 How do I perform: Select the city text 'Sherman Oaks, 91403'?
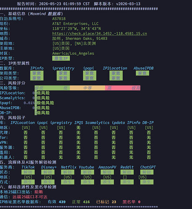pyautogui.click(x=86, y=38)
